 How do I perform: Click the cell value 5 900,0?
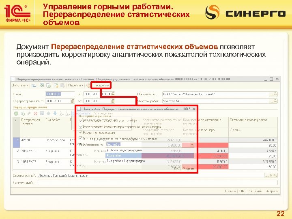pos(222,161)
